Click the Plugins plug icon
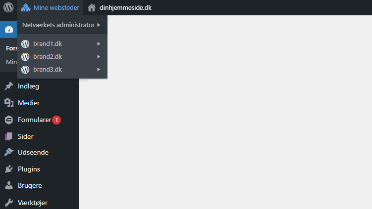 [x=9, y=169]
